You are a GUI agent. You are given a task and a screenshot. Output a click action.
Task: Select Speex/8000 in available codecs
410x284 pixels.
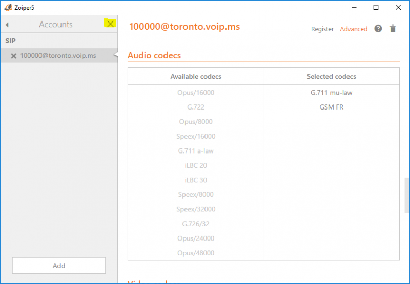(x=196, y=195)
